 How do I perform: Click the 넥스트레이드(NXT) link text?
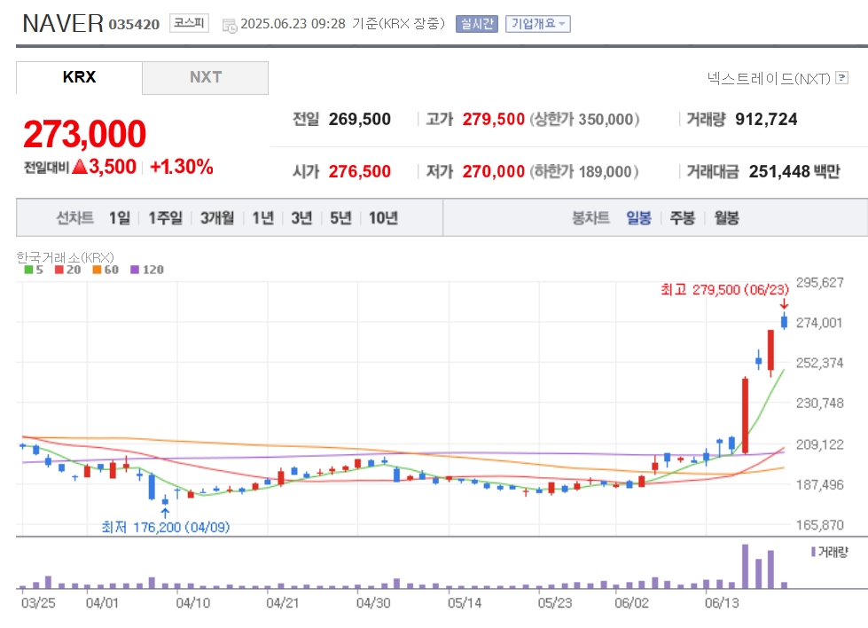(x=769, y=78)
